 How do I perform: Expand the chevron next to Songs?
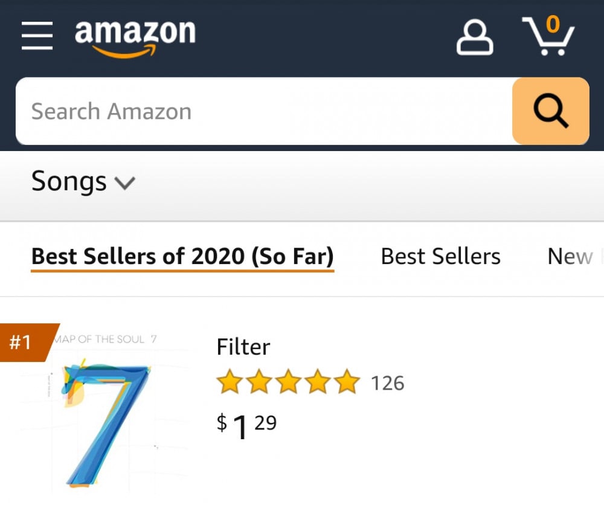(125, 182)
